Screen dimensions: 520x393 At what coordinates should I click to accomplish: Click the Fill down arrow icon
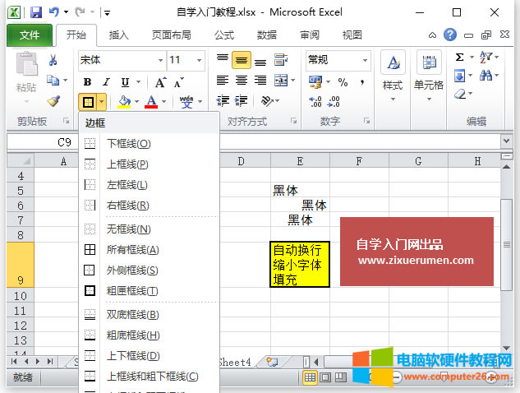[x=460, y=76]
